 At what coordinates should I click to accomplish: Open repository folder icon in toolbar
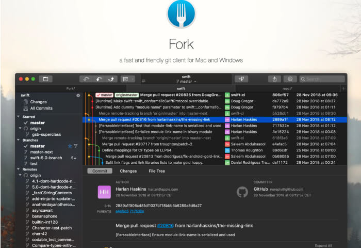(x=45, y=79)
